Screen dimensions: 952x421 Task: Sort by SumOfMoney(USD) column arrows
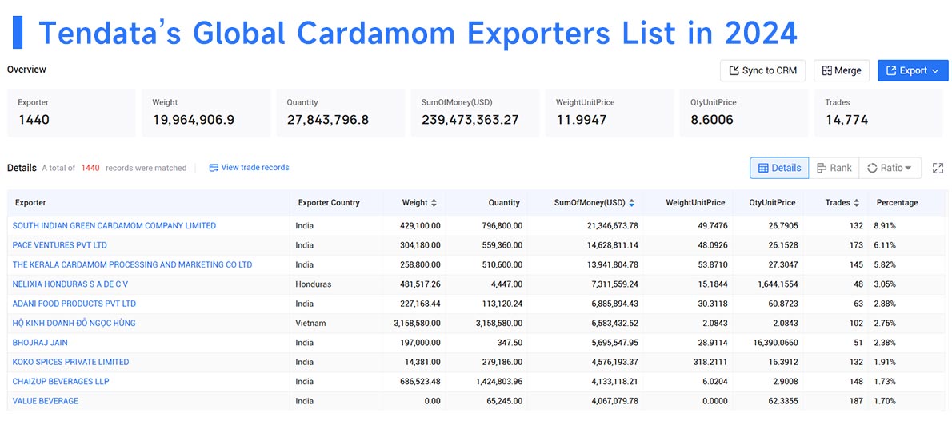click(x=631, y=203)
